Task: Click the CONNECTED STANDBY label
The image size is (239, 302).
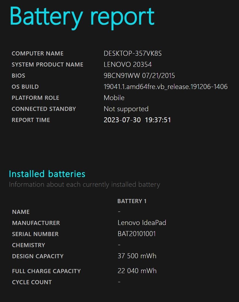Action: (x=44, y=109)
